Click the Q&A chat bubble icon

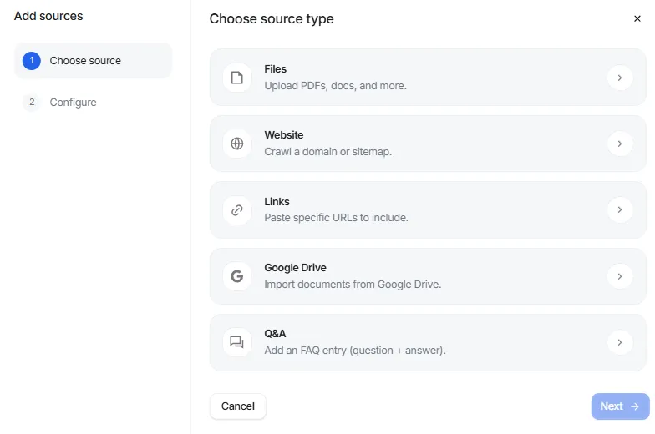237,342
